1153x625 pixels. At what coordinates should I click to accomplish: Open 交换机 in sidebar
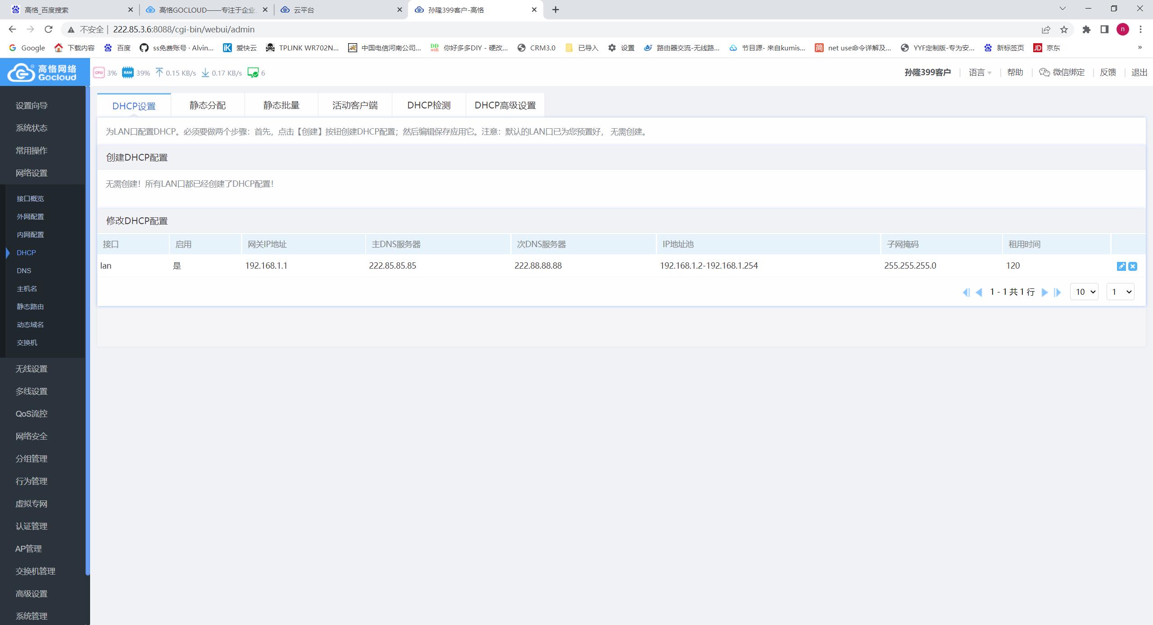(x=27, y=342)
